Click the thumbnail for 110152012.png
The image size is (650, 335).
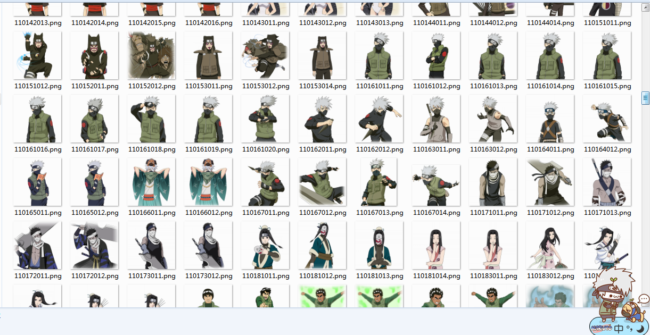[151, 56]
